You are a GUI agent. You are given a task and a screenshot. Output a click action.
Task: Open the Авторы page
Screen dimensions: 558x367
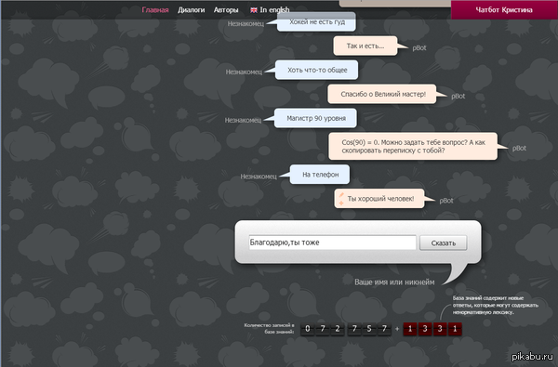226,10
